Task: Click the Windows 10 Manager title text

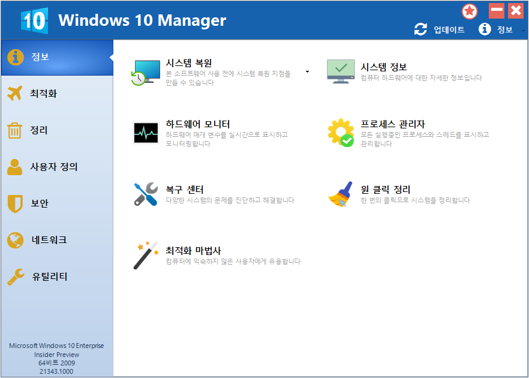Action: [x=142, y=20]
